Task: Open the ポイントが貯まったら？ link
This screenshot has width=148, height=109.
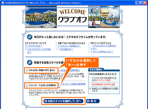Action: tap(103, 52)
